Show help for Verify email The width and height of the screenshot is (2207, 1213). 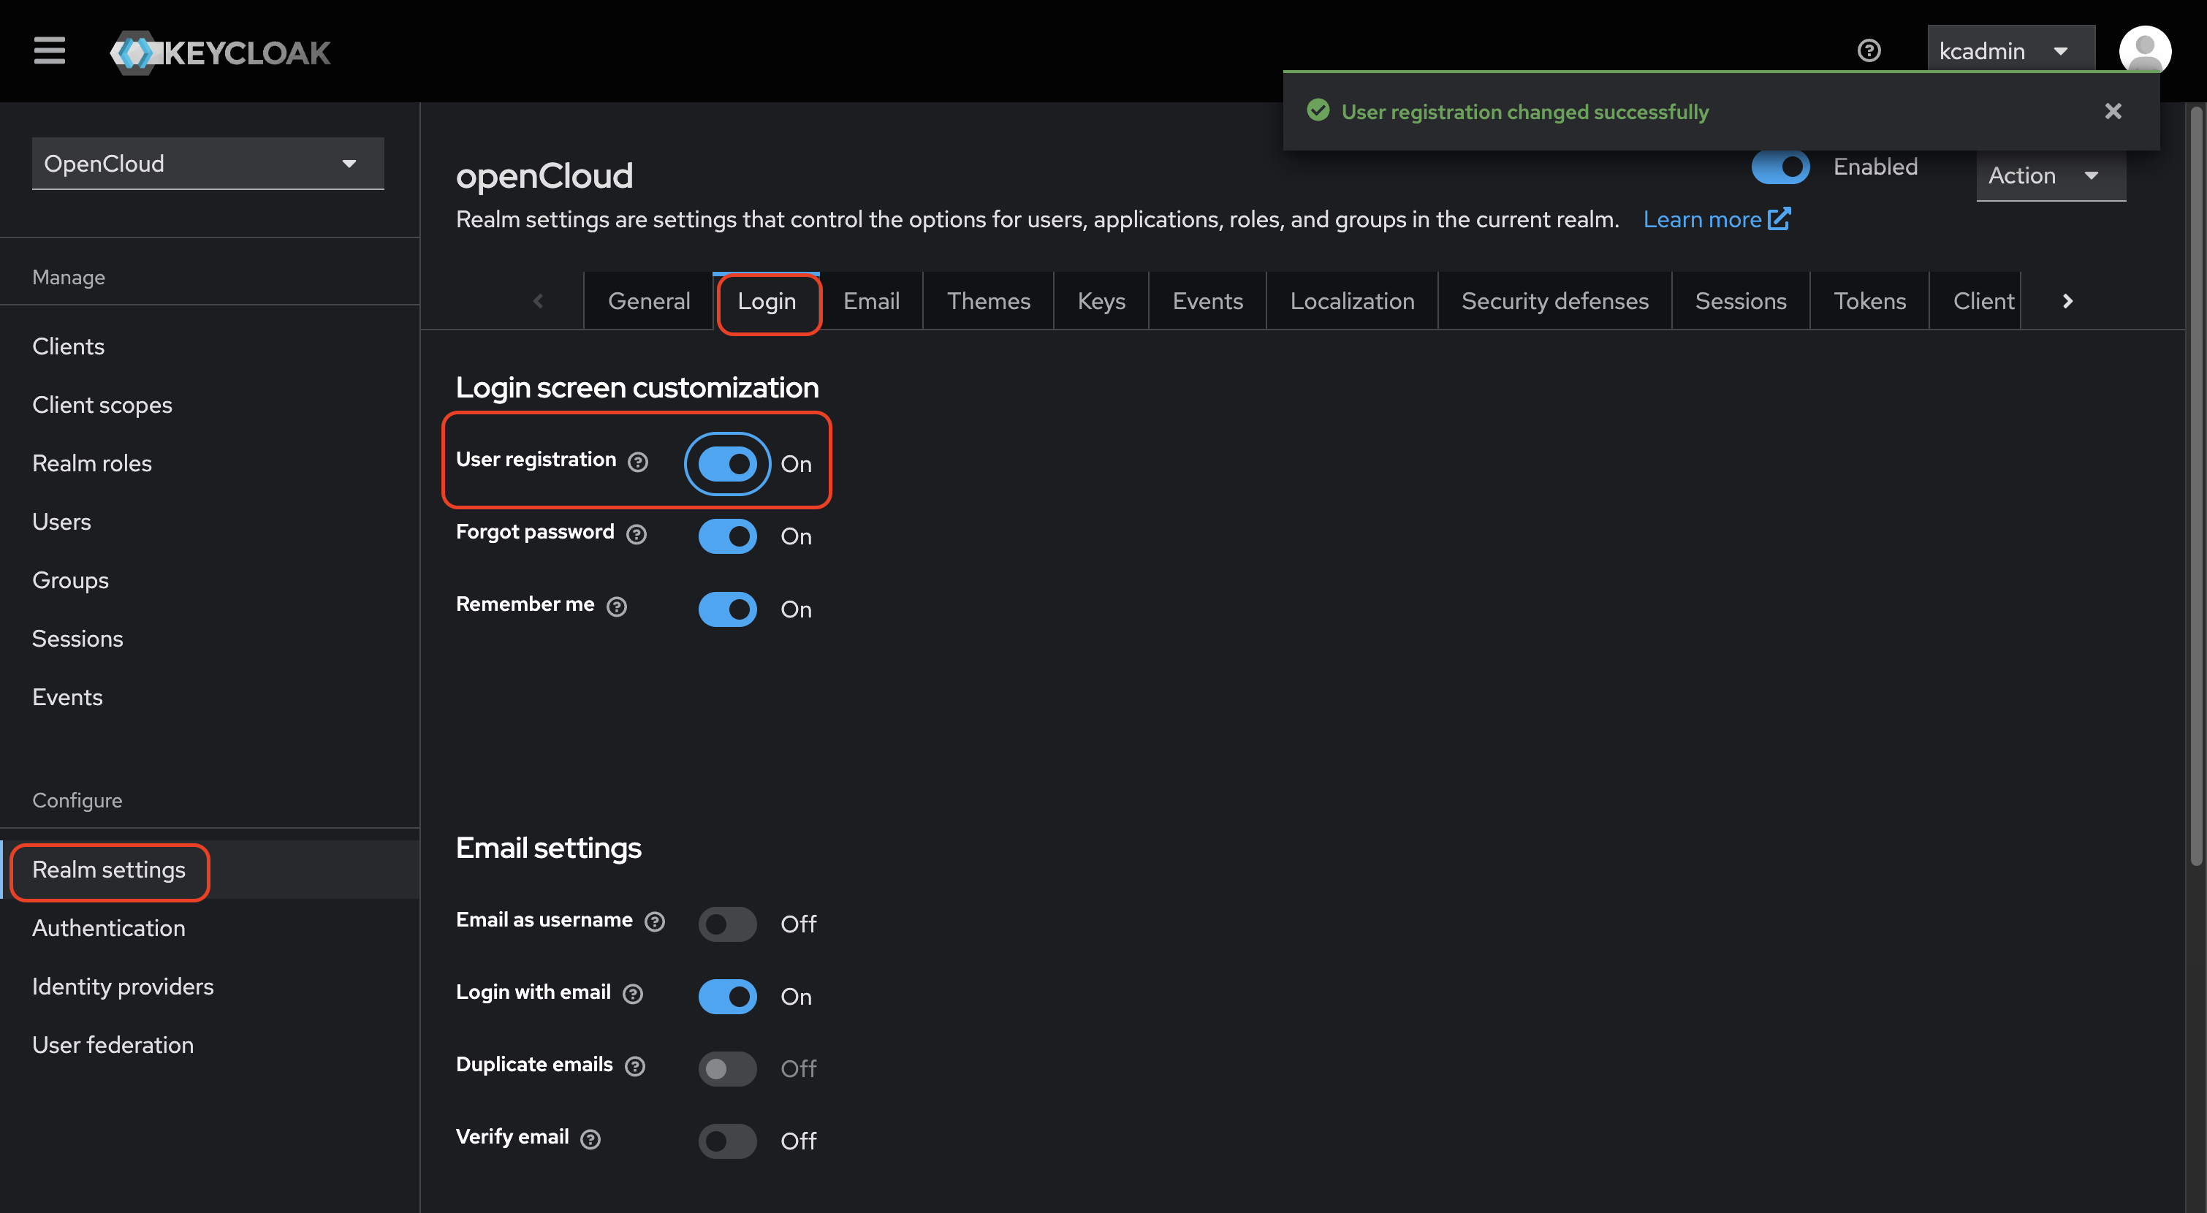coord(590,1138)
